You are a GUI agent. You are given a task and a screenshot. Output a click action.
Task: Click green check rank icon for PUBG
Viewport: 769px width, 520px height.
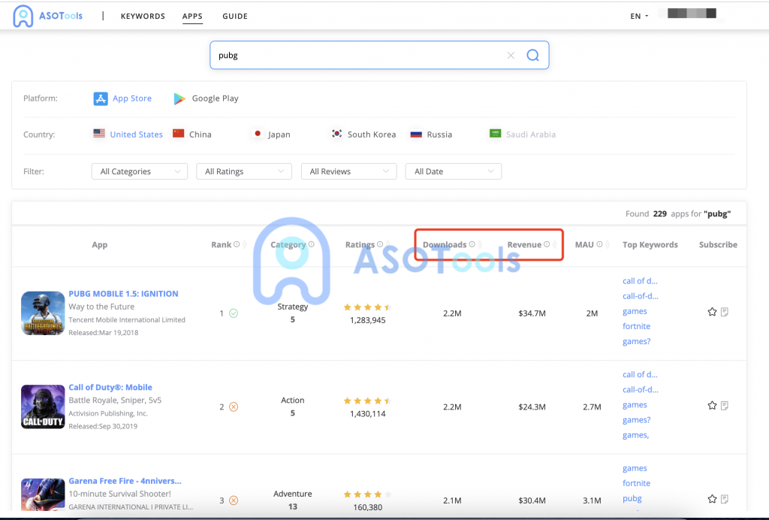point(234,313)
